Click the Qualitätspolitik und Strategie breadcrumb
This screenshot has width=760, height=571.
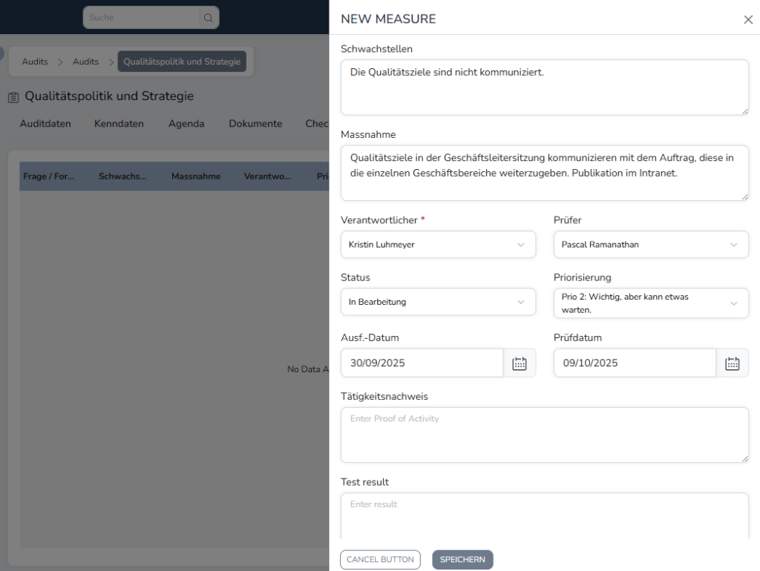point(182,62)
